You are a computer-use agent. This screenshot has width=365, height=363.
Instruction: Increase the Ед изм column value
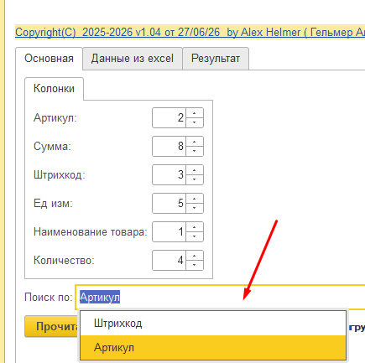click(195, 199)
